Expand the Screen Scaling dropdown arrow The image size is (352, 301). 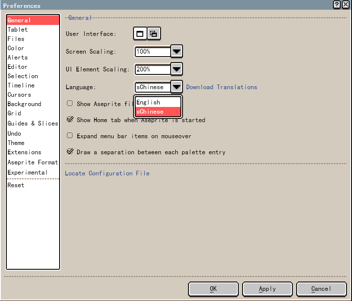[177, 52]
